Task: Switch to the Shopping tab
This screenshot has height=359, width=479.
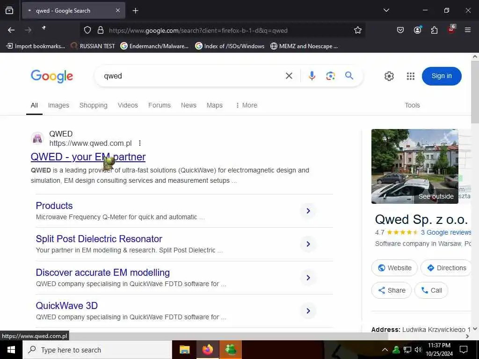Action: (94, 105)
